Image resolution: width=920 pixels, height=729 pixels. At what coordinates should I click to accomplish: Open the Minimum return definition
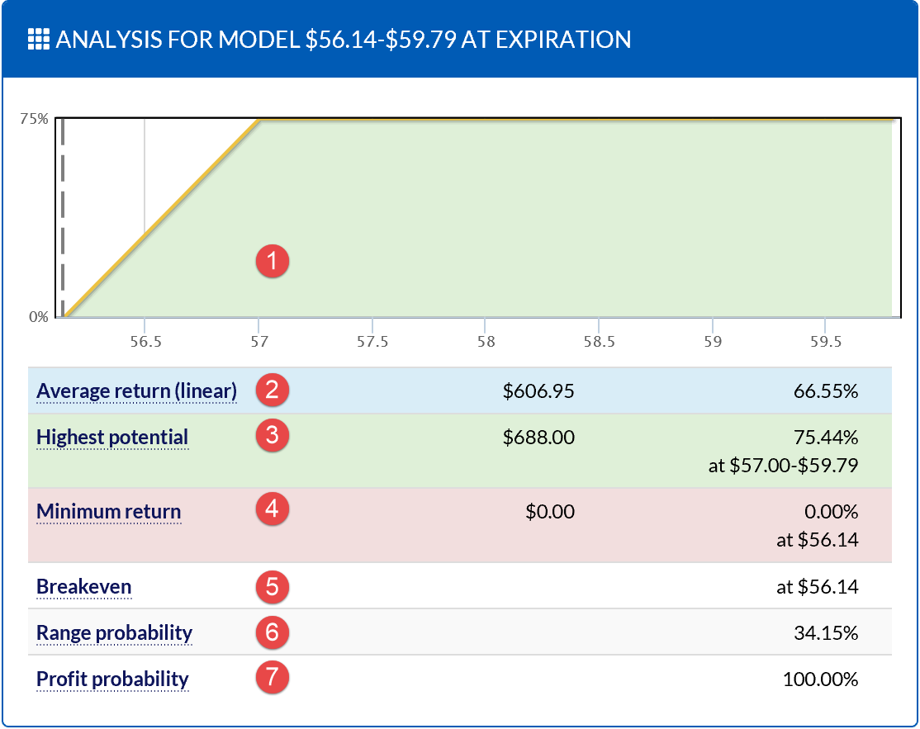tap(108, 511)
